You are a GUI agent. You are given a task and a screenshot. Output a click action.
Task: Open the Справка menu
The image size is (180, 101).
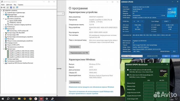(x=20, y=5)
